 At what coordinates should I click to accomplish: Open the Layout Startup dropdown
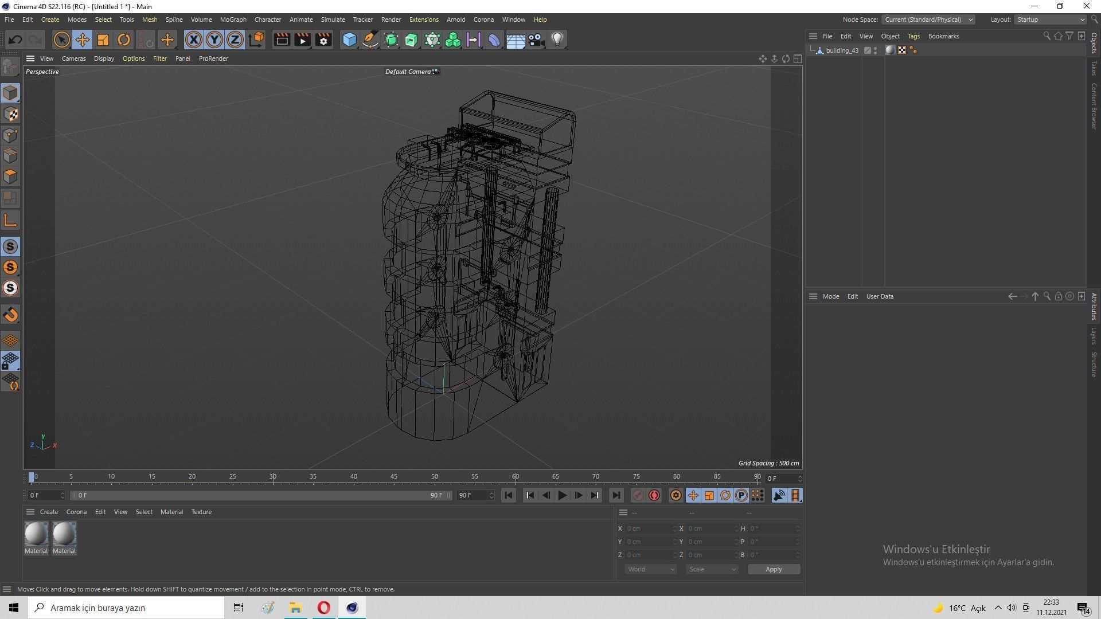pos(1050,19)
